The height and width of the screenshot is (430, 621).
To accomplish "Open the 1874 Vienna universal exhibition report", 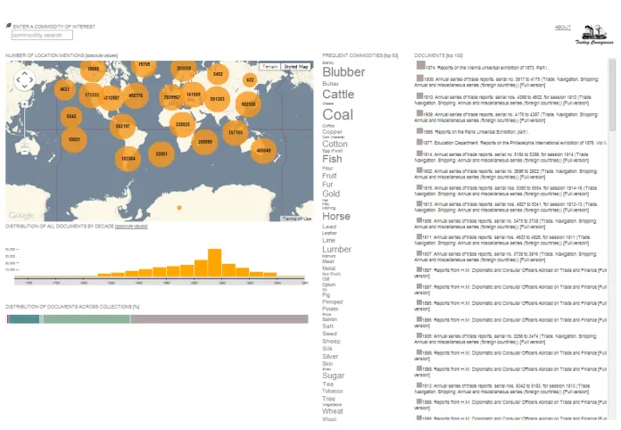I will tap(486, 68).
